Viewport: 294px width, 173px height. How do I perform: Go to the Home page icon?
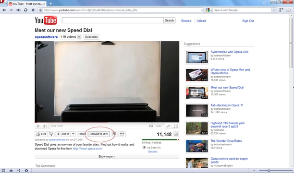[33, 10]
